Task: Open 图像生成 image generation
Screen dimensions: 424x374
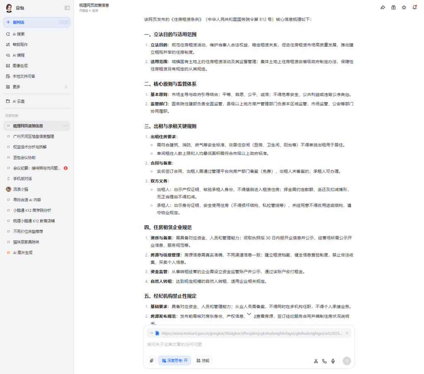Action: [37, 66]
